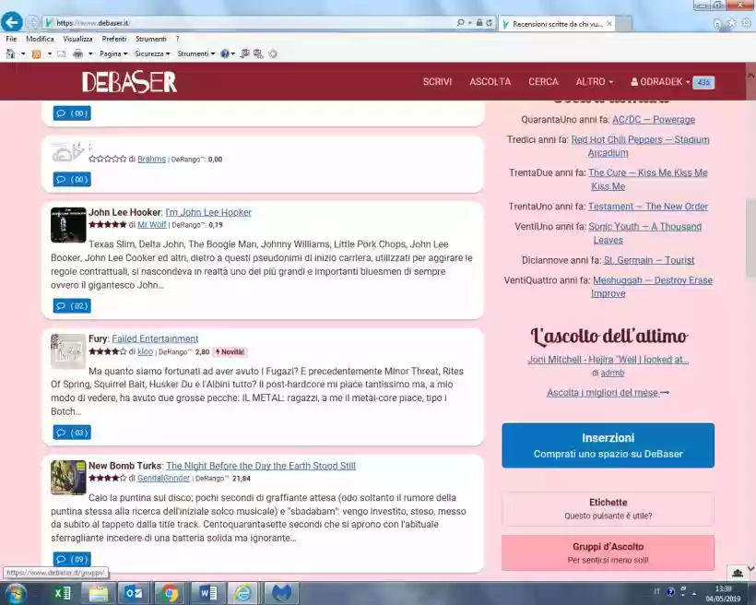Click the DeBaser logo in header
Viewport: 756px width, 605px height.
point(129,82)
